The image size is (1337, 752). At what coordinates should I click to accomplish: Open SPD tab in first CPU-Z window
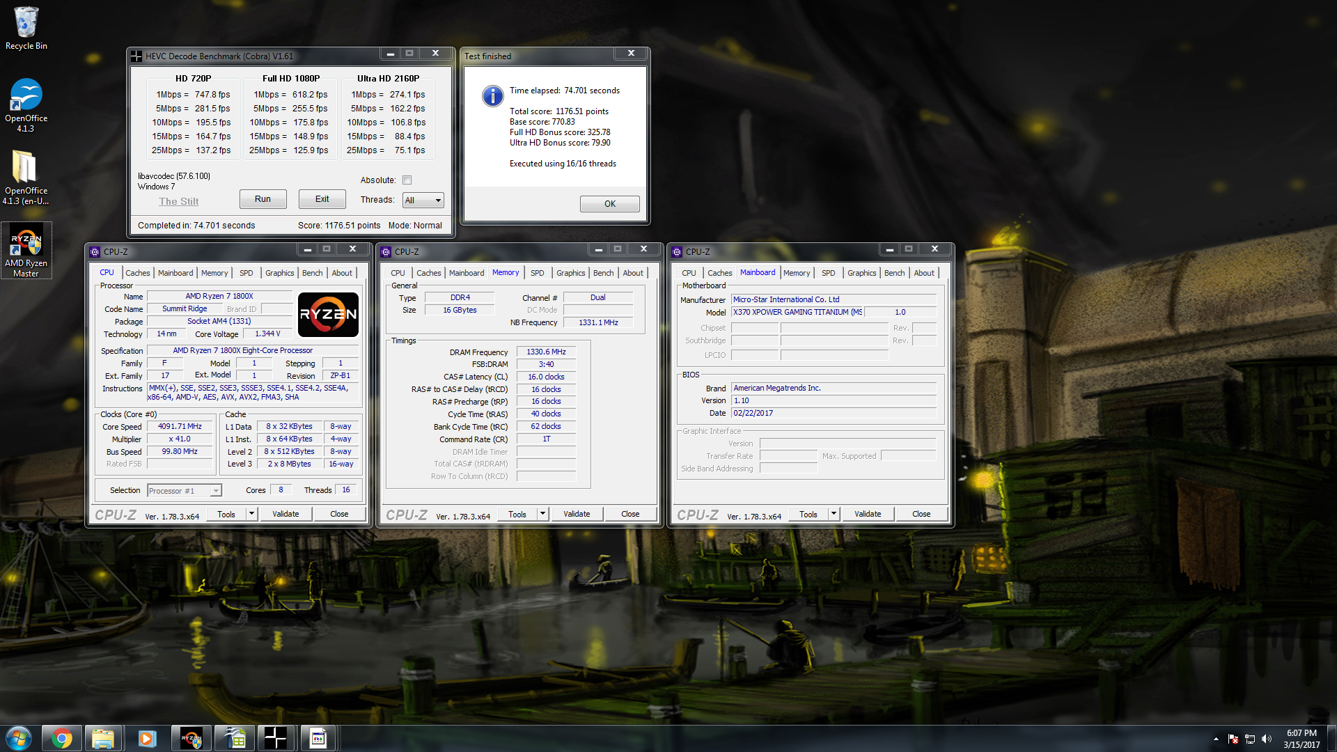[x=247, y=273]
